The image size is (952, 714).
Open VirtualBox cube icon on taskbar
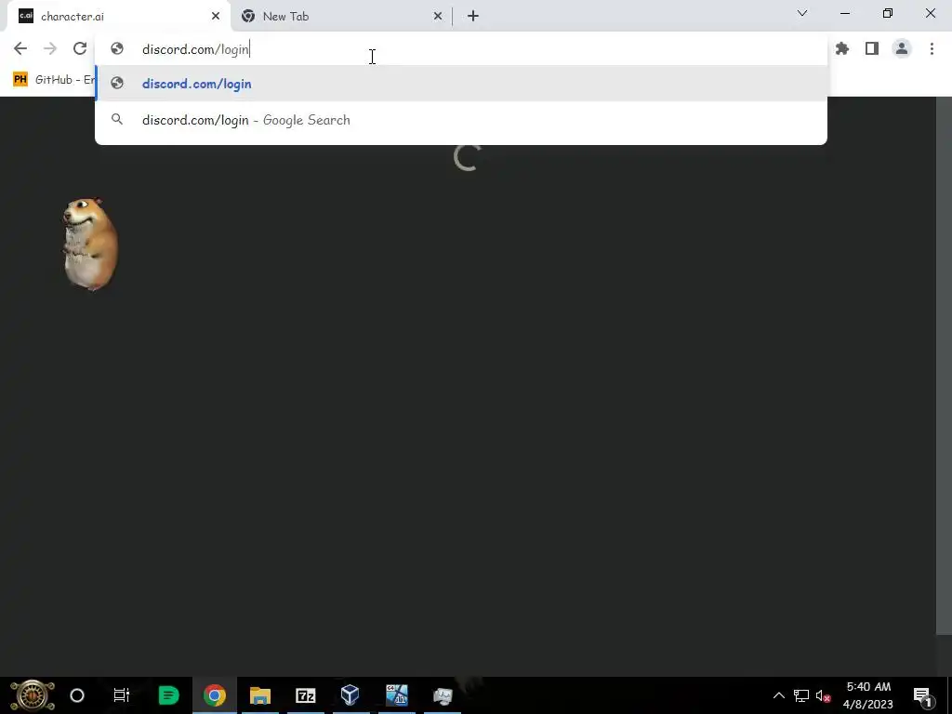click(350, 695)
